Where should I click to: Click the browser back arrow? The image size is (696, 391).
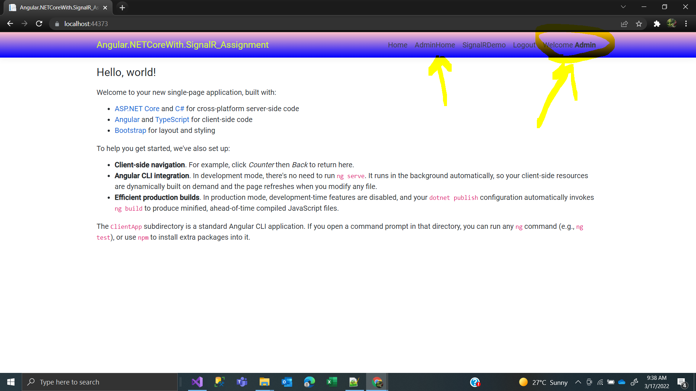(10, 24)
